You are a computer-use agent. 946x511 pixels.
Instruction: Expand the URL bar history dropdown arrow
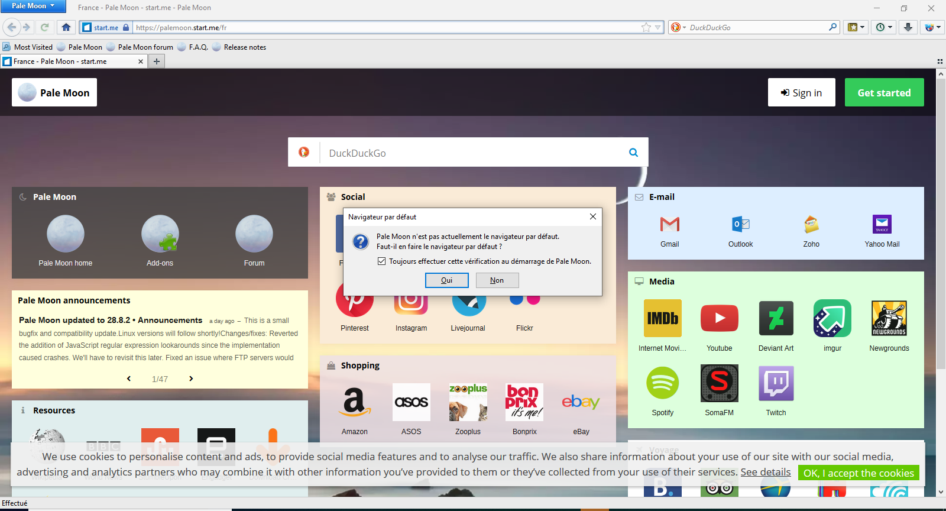pos(657,27)
